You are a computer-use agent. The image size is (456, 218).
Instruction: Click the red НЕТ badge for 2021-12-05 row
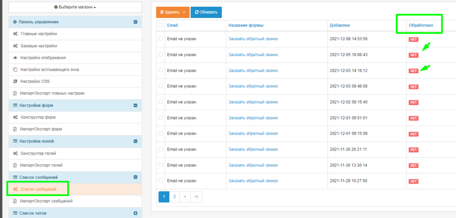point(413,55)
